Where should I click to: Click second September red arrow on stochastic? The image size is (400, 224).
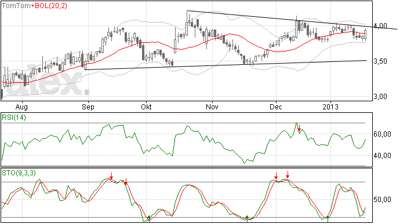pyautogui.click(x=126, y=182)
